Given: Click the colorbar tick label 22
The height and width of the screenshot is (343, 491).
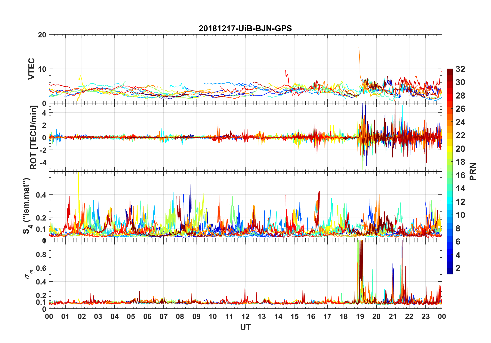Looking at the screenshot, I should 461,135.
